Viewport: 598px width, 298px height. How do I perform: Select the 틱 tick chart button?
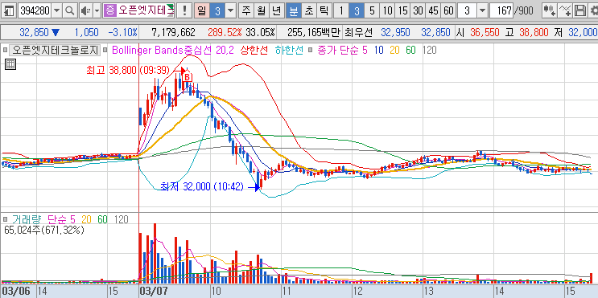click(x=324, y=10)
